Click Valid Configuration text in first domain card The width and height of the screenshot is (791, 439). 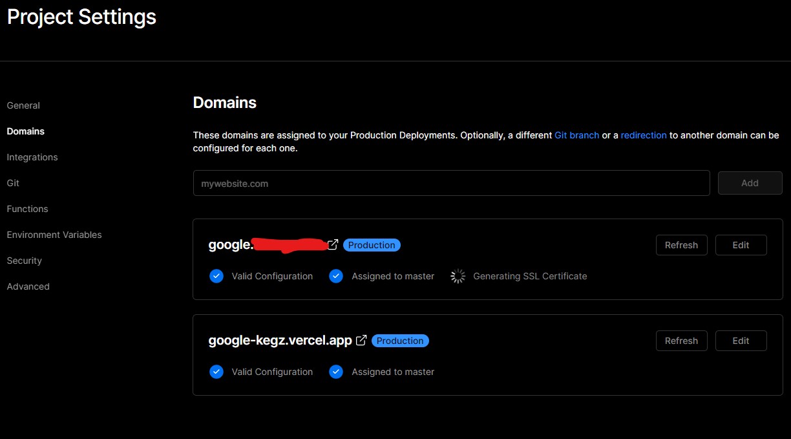[272, 276]
